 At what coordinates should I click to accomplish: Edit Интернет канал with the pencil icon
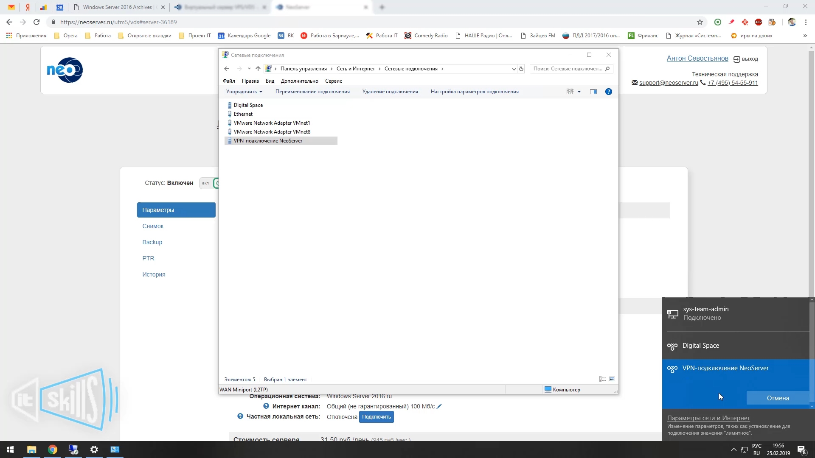click(x=439, y=406)
